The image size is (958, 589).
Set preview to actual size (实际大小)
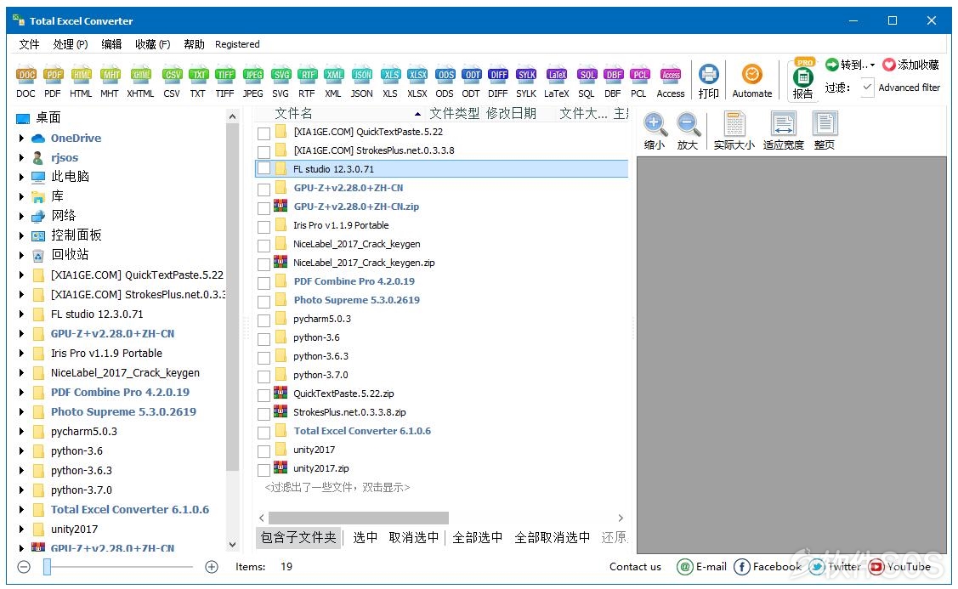pos(734,131)
